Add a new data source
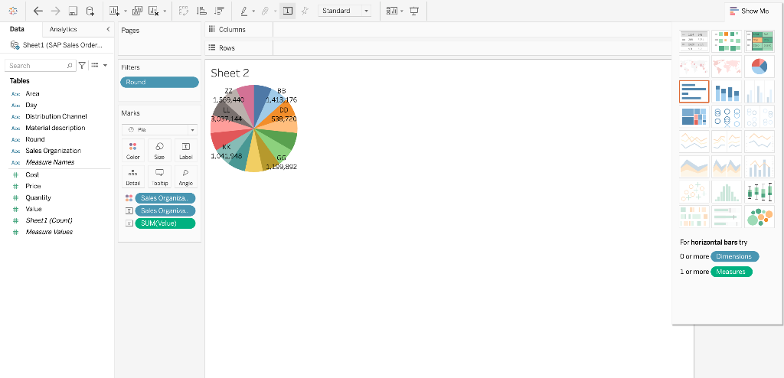The width and height of the screenshot is (784, 378). (x=90, y=11)
